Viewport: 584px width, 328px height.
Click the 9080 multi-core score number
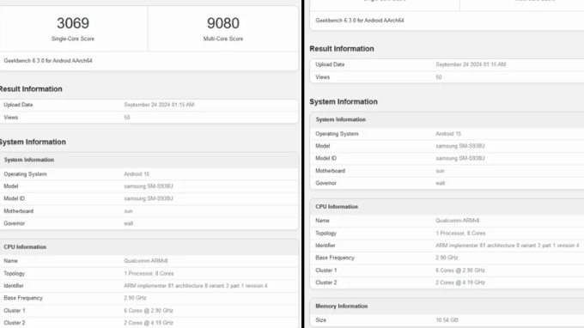tap(223, 23)
